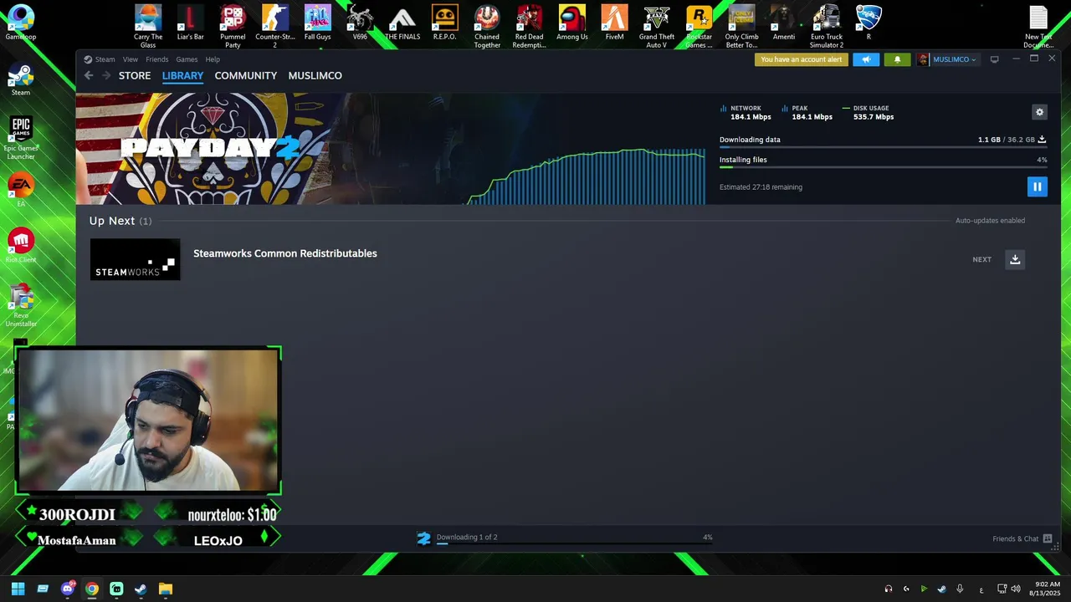Click 'Auto-updates enabled' text

tap(990, 221)
